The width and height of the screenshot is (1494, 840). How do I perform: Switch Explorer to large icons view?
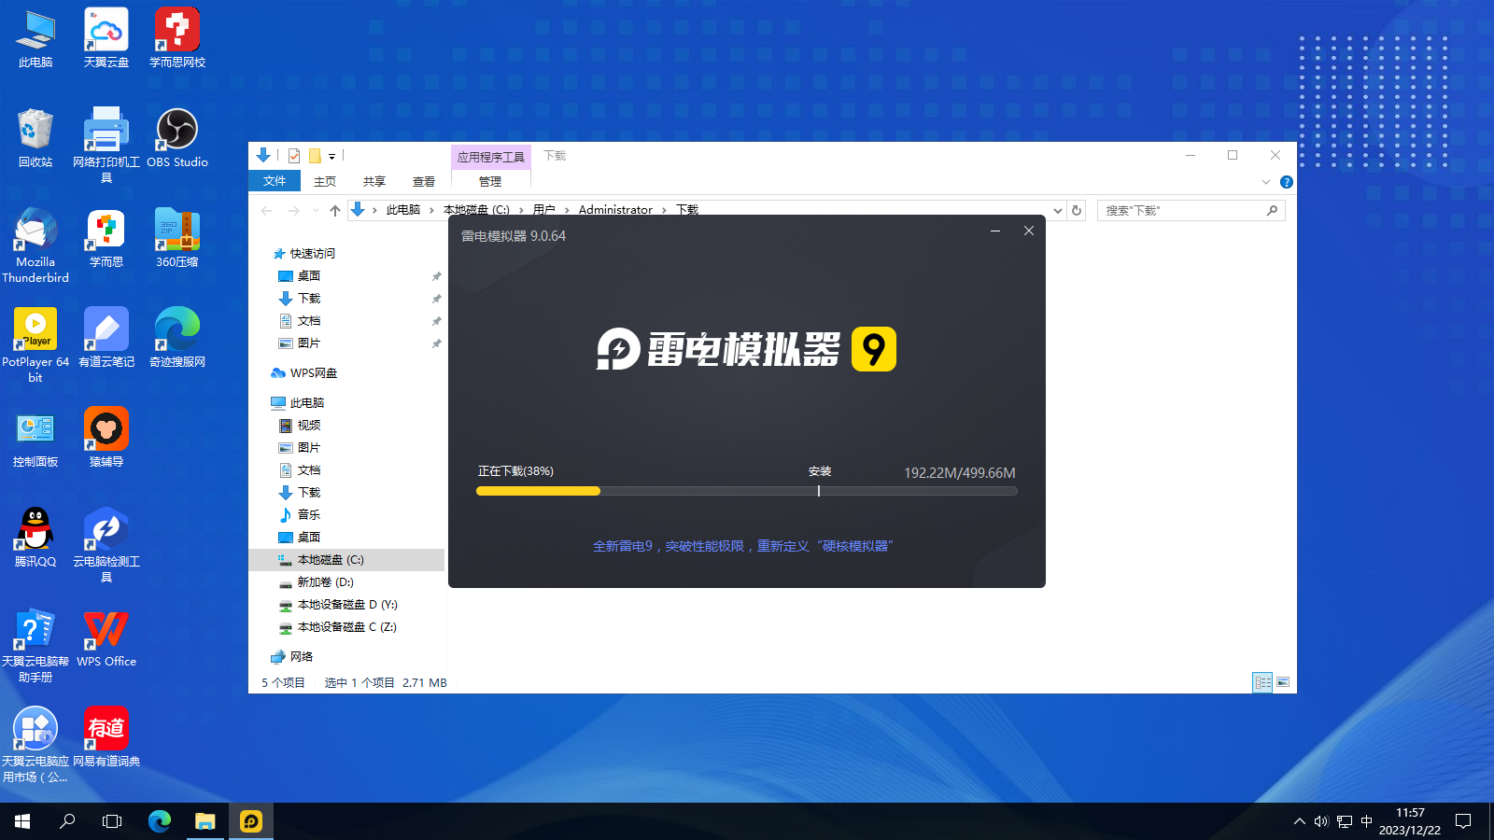click(x=1283, y=682)
